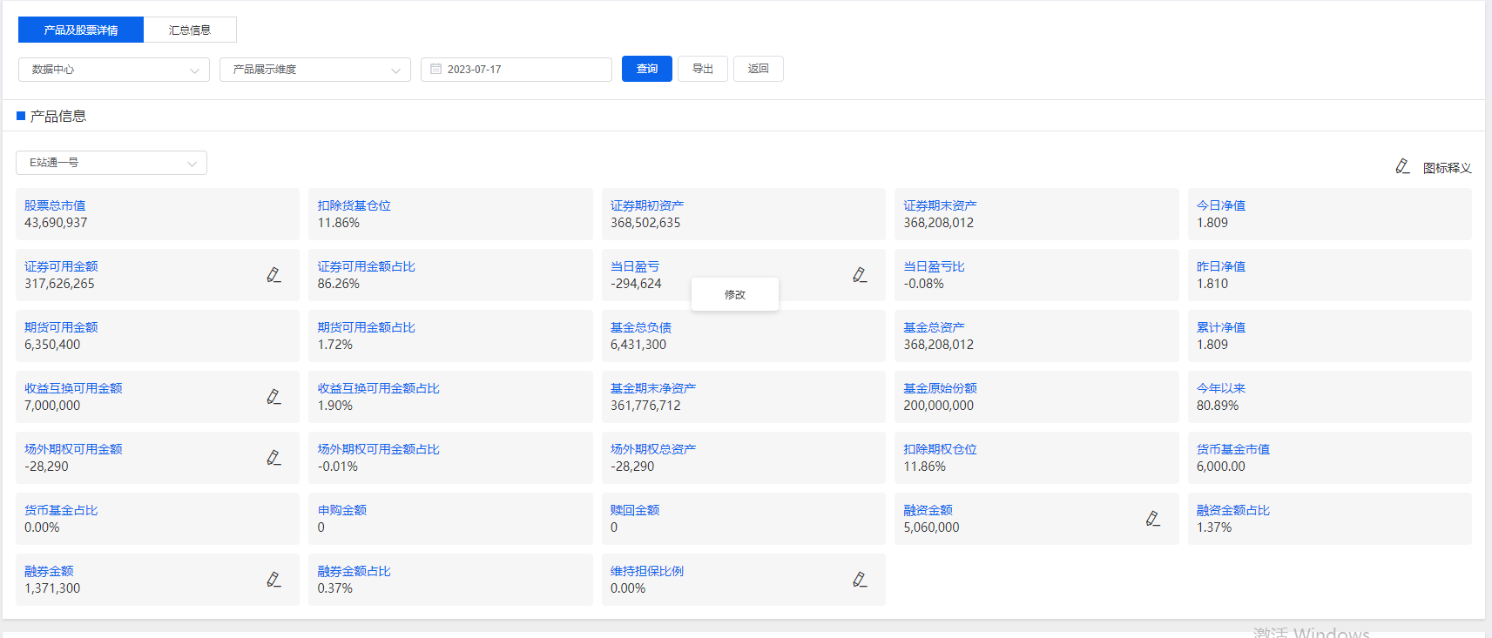Switch to the 汇总信息 tab
The width and height of the screenshot is (1492, 638).
[190, 30]
